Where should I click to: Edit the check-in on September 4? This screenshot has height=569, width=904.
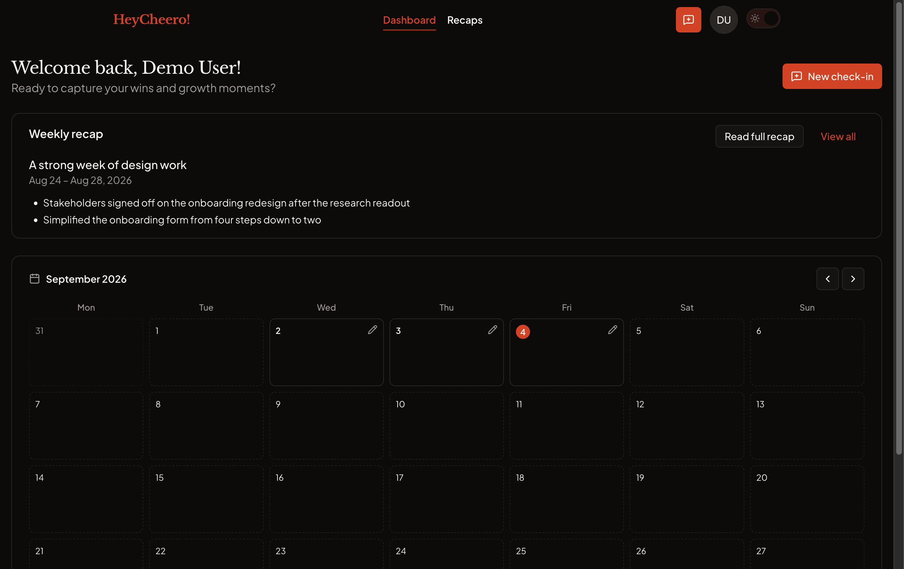click(x=612, y=330)
